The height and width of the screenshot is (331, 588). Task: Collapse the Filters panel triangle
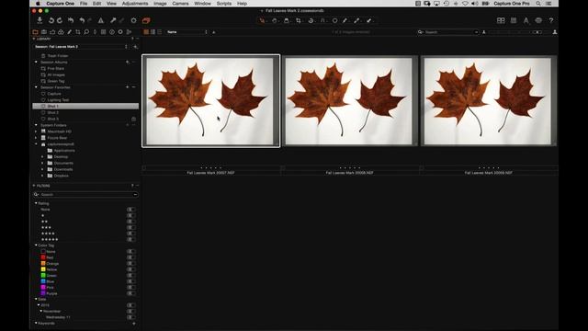pos(34,186)
